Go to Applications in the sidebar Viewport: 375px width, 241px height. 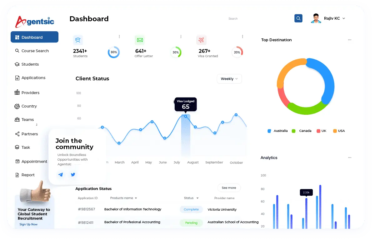33,78
